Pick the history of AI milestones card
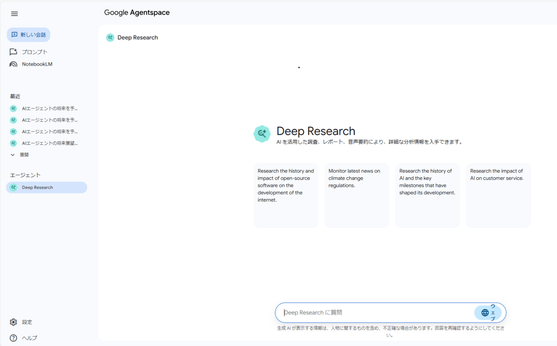Viewport: 557px width, 346px height. pos(427,195)
